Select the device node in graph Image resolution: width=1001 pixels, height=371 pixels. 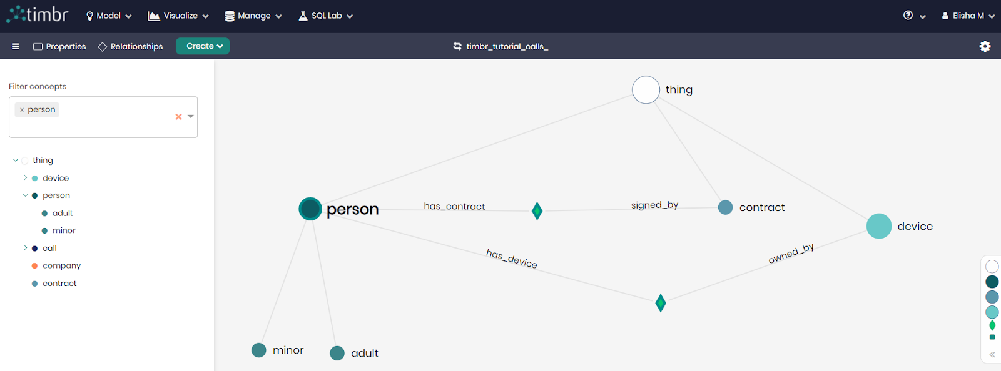pyautogui.click(x=879, y=226)
